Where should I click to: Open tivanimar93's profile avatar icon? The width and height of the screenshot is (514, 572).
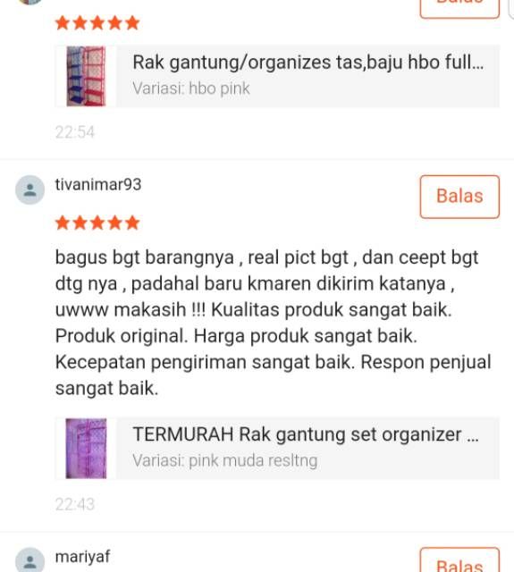[29, 190]
